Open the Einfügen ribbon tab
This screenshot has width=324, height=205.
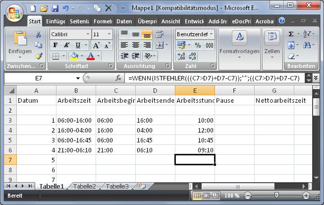tap(55, 21)
